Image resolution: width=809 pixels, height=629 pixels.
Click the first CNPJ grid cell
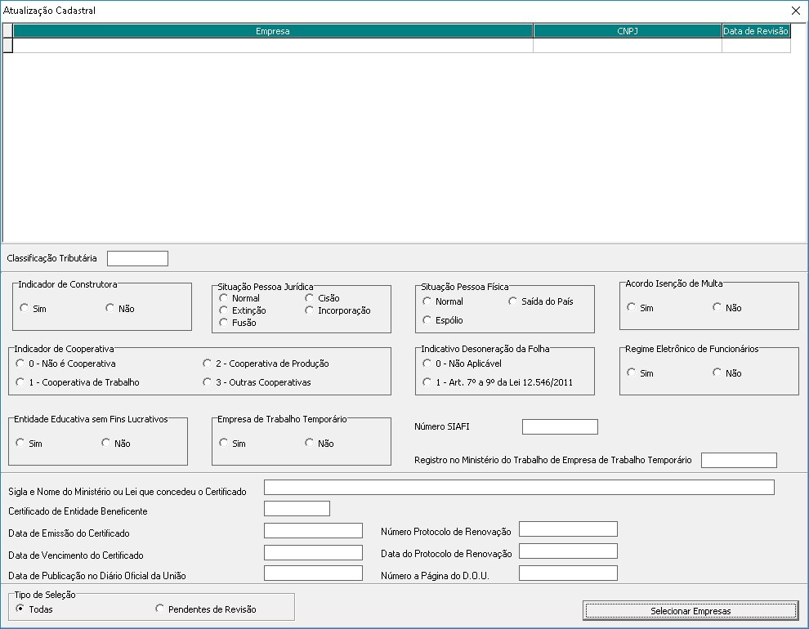click(628, 46)
